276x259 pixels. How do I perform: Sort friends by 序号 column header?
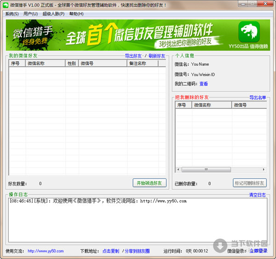(17, 63)
